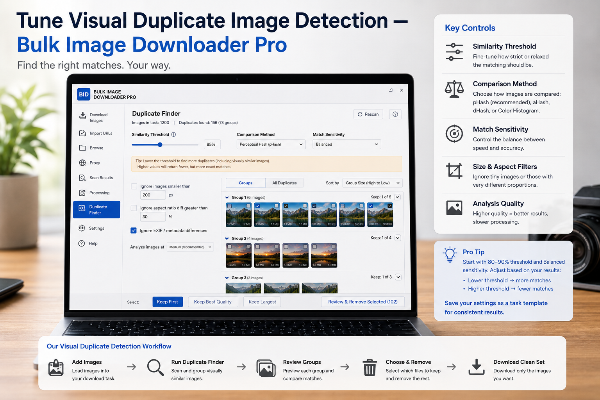600x400 pixels.
Task: Click 'Images in task: 1200' text
Action: (150, 123)
